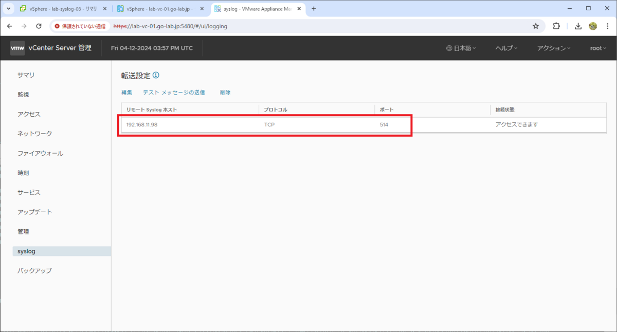Select syslog in the sidebar
This screenshot has width=617, height=332.
click(62, 251)
